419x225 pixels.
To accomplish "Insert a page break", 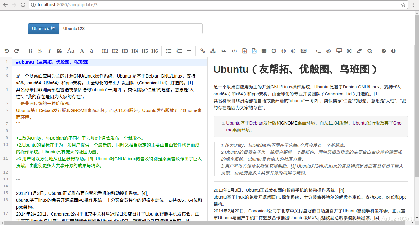I will [304, 51].
